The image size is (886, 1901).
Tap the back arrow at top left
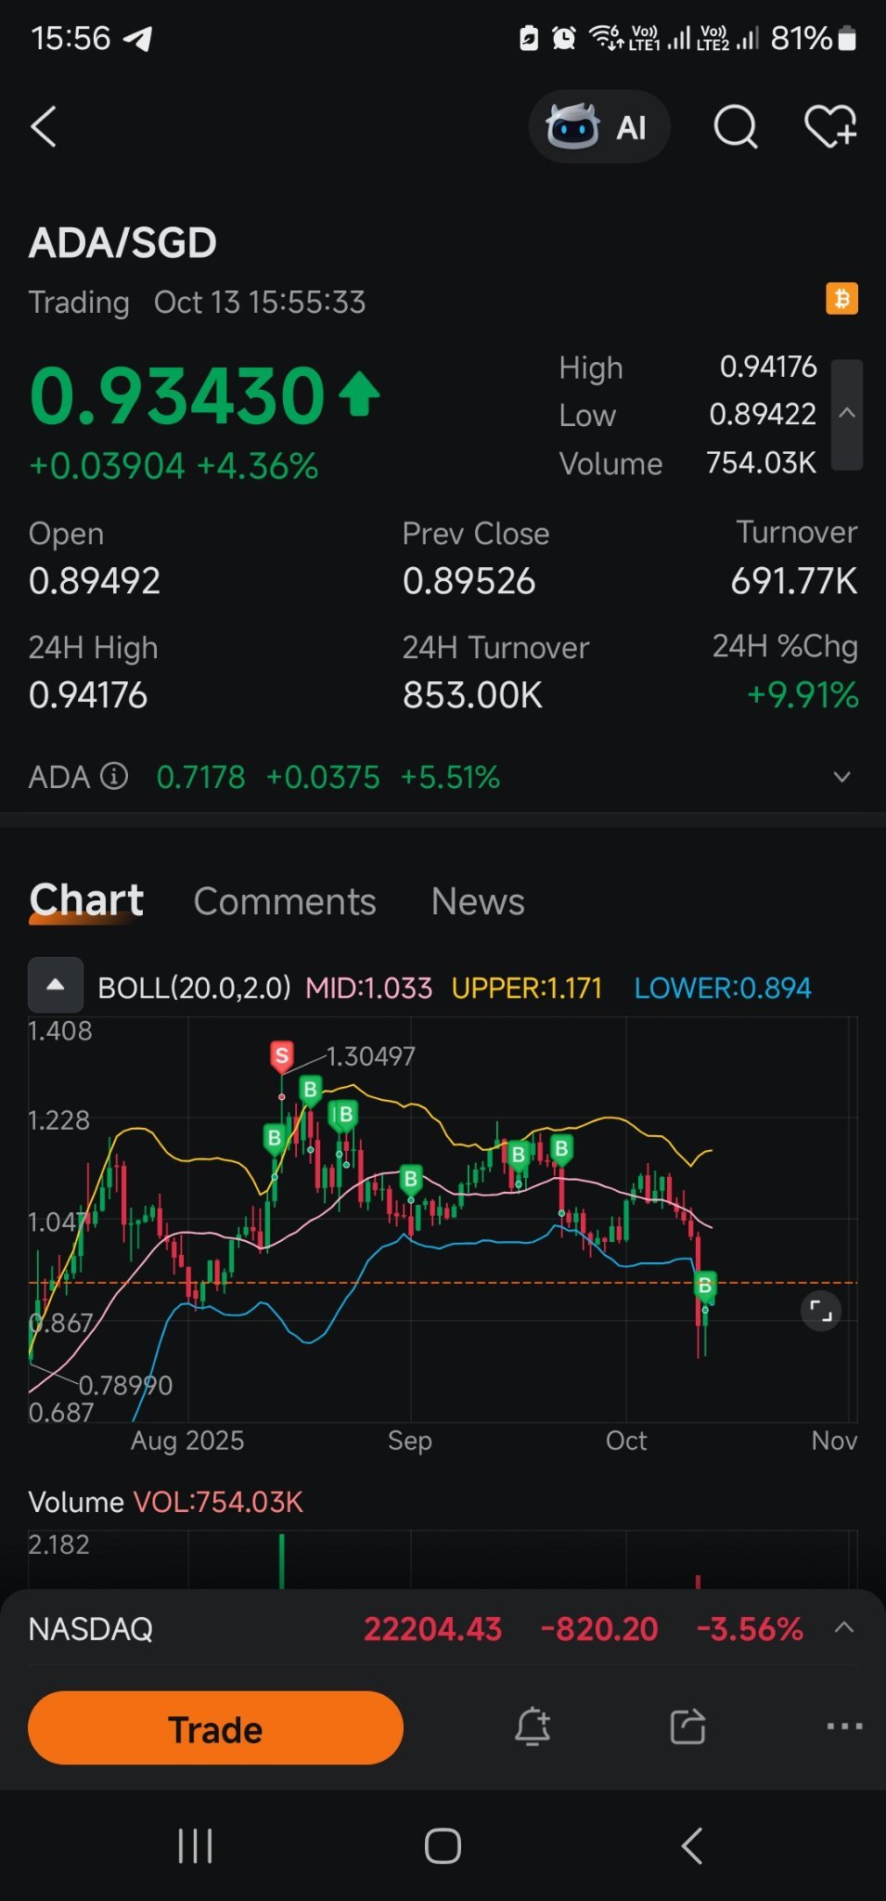coord(44,126)
